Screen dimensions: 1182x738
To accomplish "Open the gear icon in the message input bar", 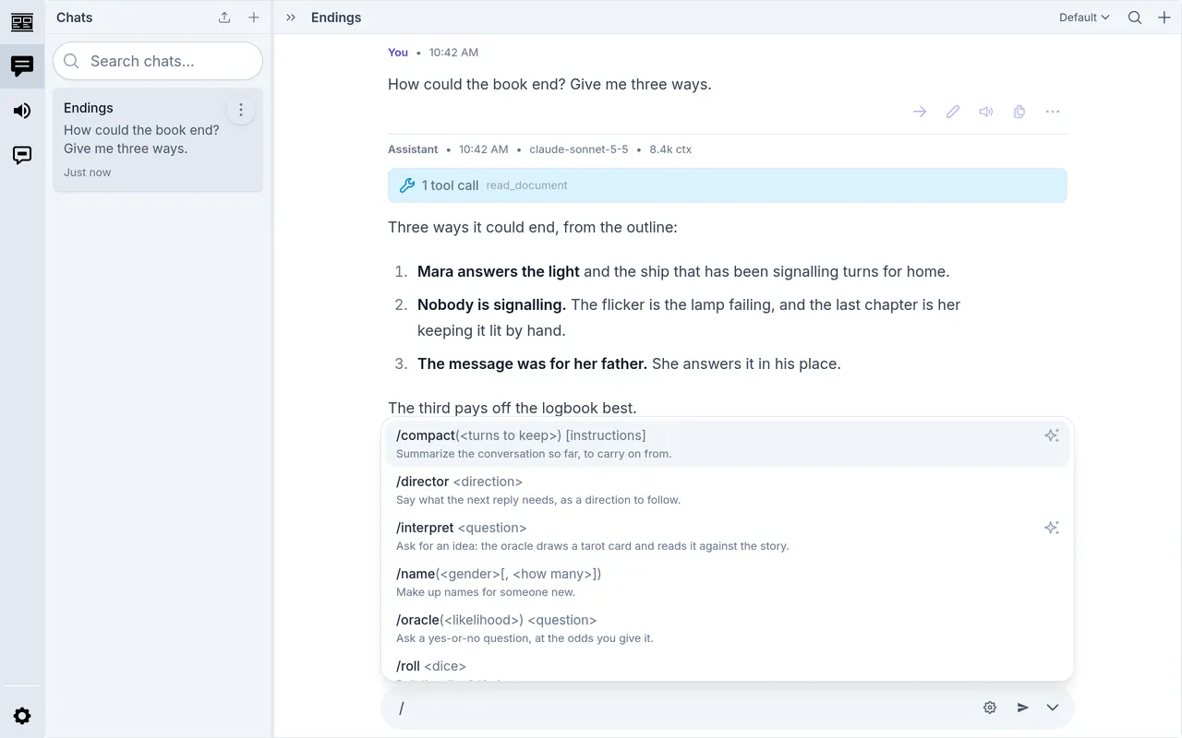I will tap(990, 708).
